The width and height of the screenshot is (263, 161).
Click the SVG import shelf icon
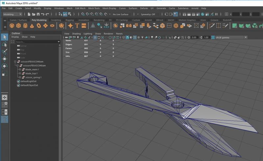pyautogui.click(x=84, y=26)
